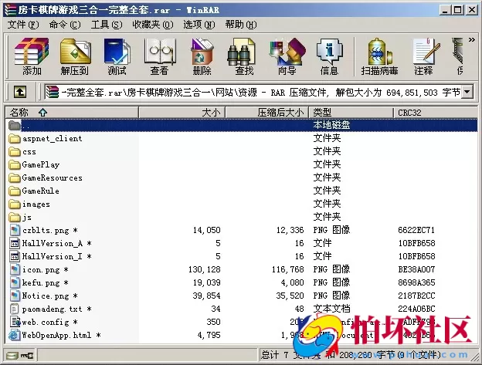
Task: Sort by Type (类型) column header
Action: pos(351,113)
